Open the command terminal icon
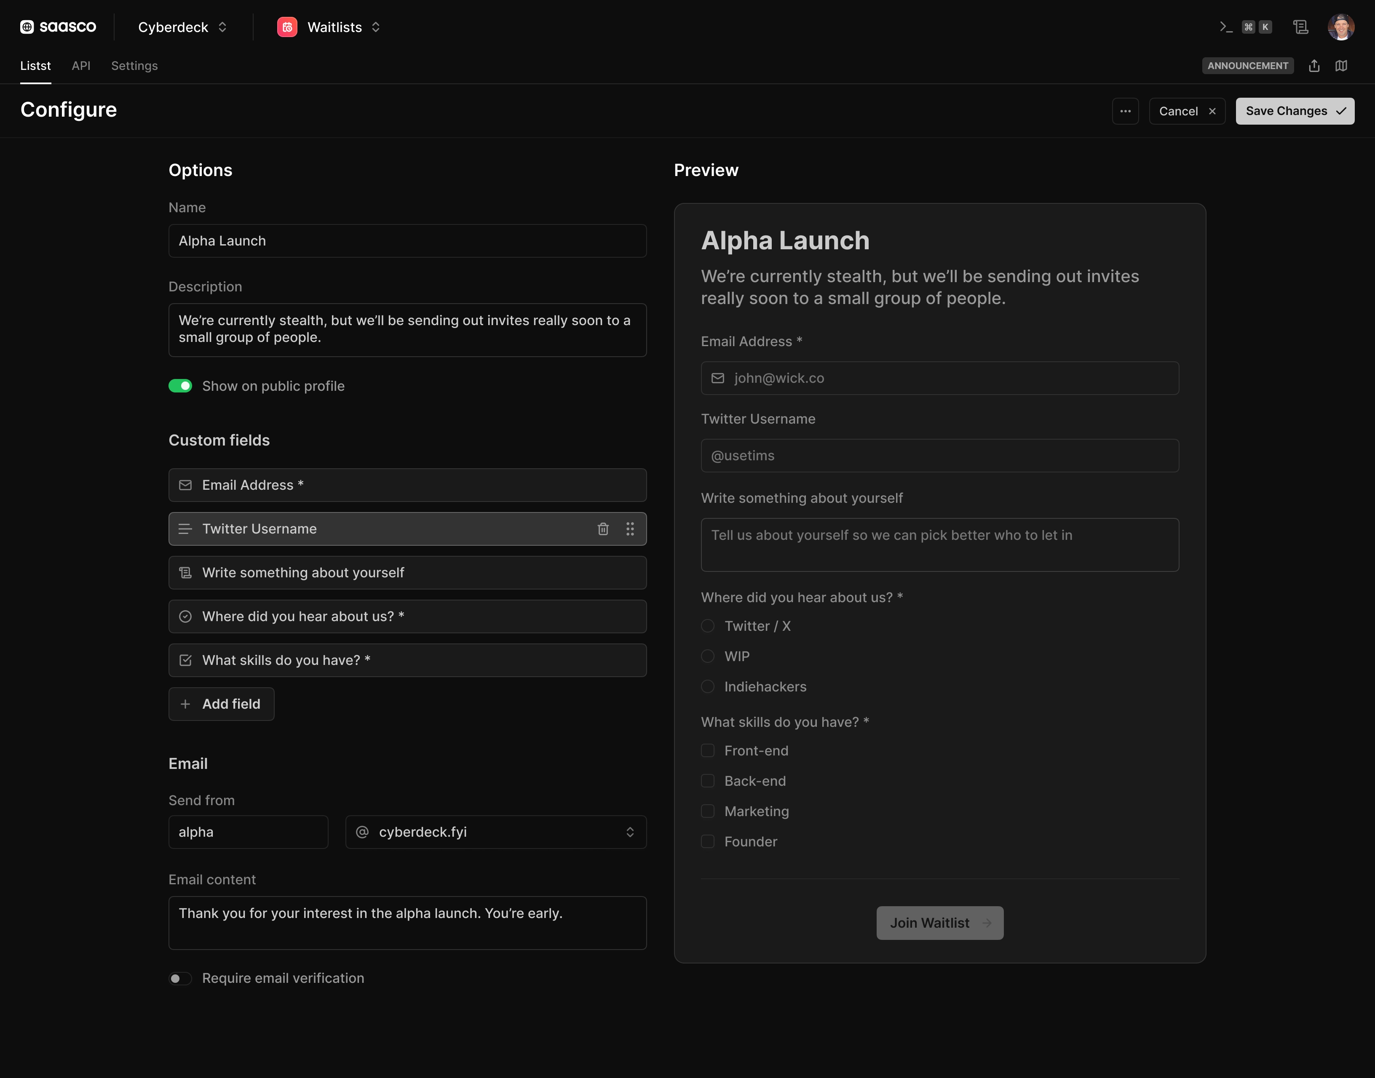 (1226, 27)
